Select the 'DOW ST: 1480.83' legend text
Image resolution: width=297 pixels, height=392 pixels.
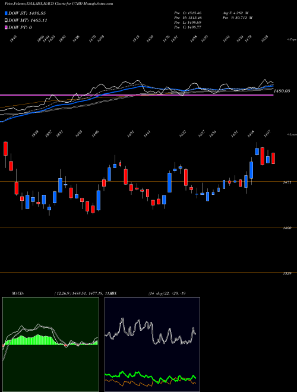(x=27, y=14)
